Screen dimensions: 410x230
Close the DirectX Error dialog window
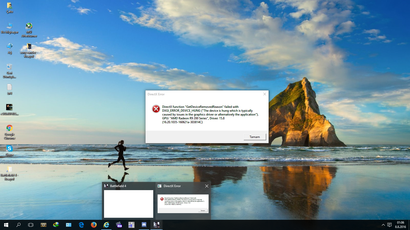tap(265, 94)
